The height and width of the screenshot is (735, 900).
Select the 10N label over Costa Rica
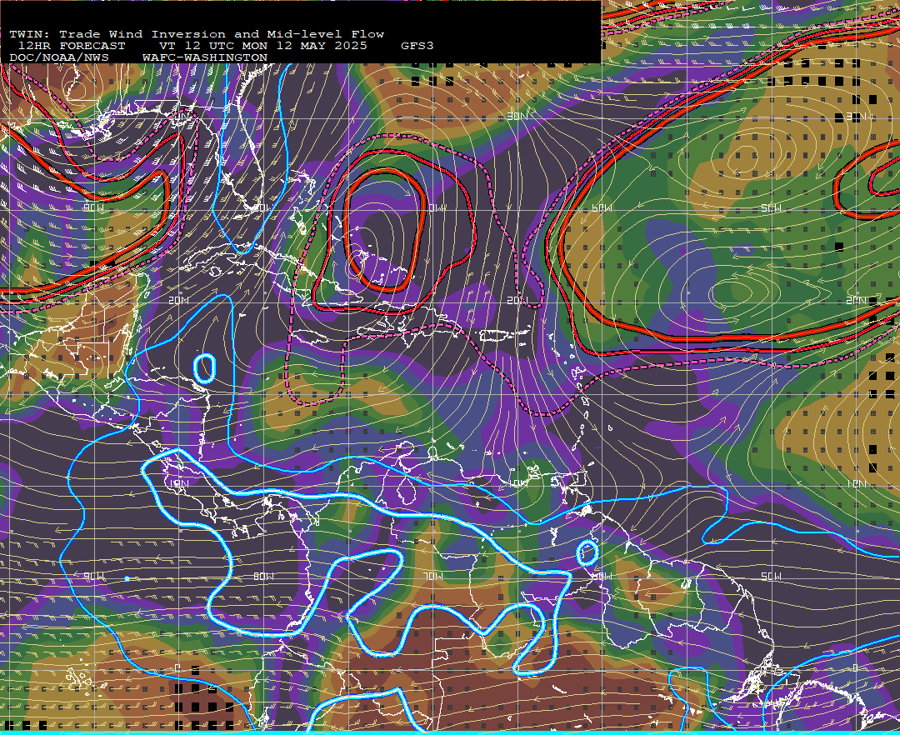(178, 483)
